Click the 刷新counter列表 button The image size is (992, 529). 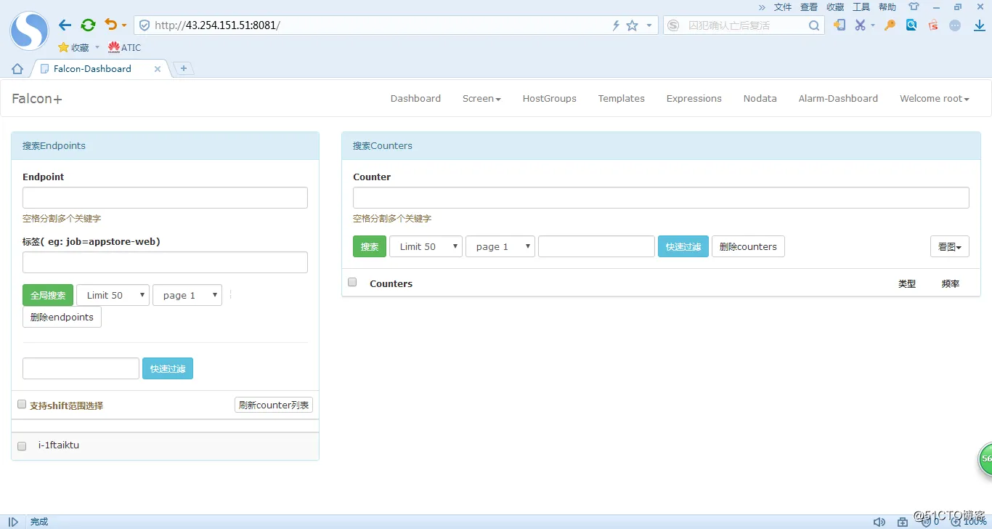coord(274,405)
